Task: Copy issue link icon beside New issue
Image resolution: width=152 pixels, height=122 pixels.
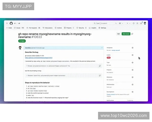Action: (x=132, y=34)
